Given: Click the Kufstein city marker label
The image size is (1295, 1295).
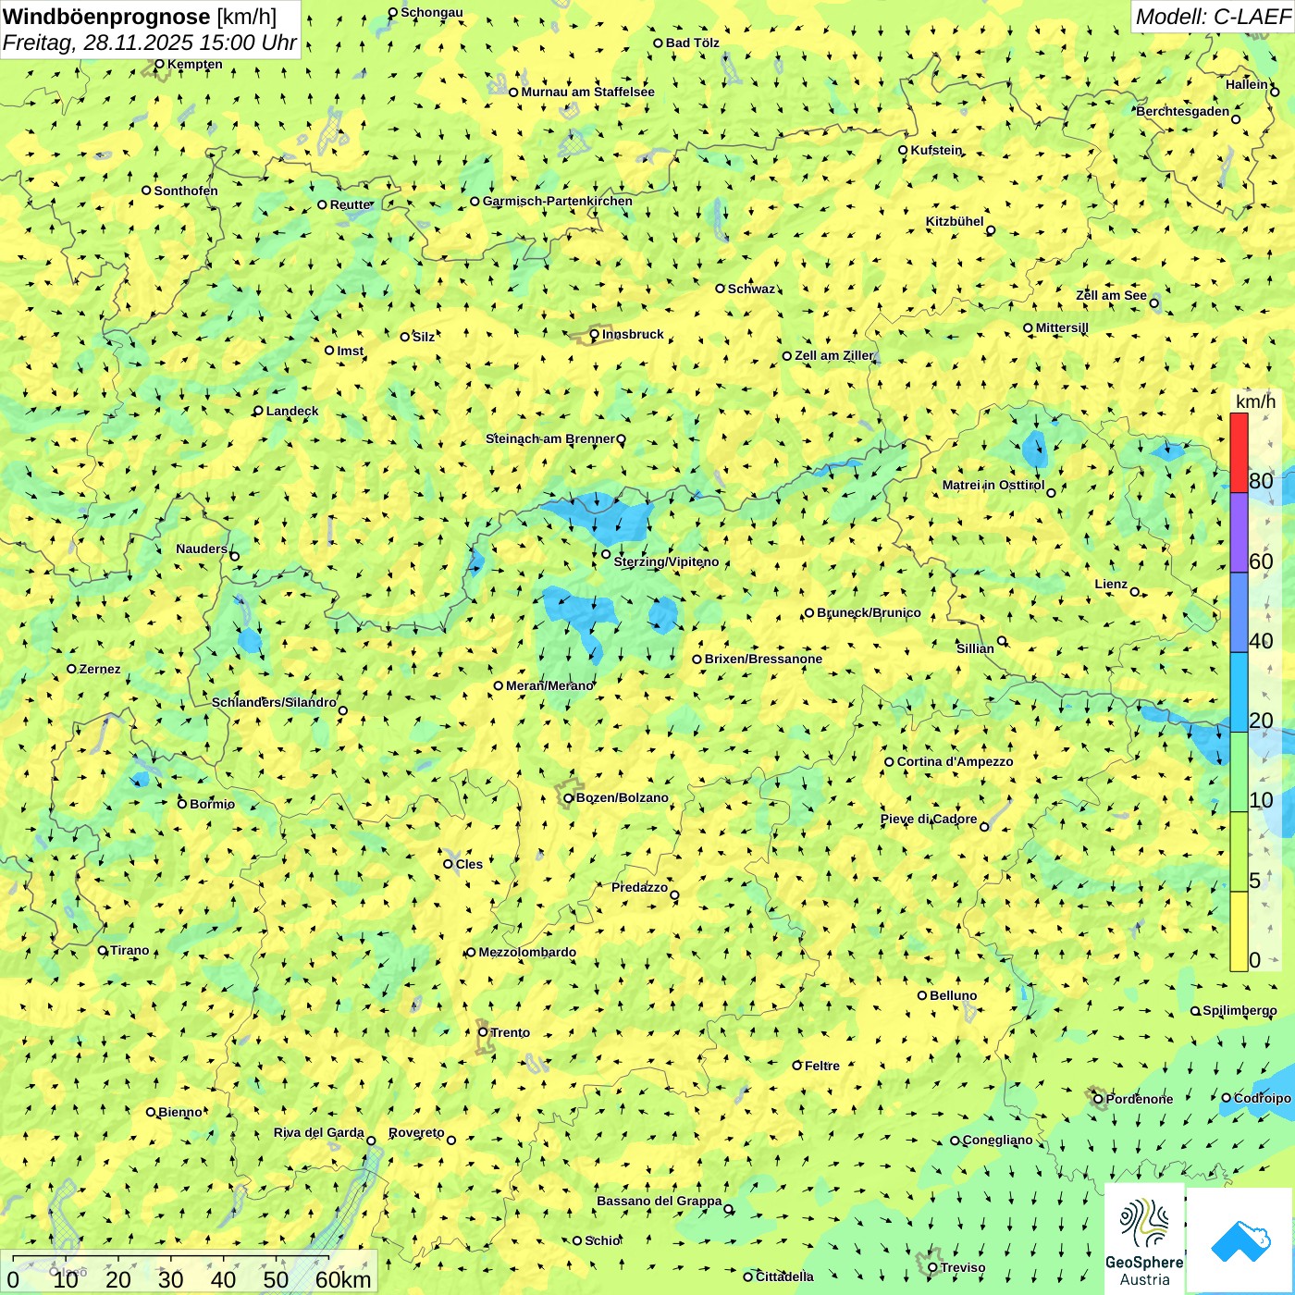Looking at the screenshot, I should coord(936,150).
